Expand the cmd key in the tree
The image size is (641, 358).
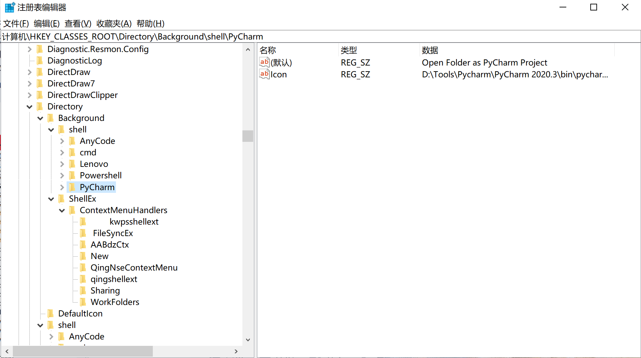tap(62, 152)
